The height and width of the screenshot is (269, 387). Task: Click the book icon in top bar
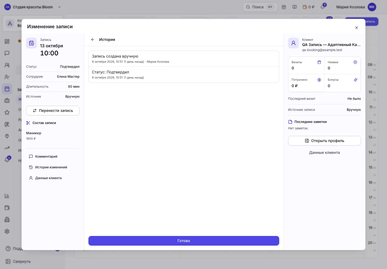pyautogui.click(x=295, y=7)
